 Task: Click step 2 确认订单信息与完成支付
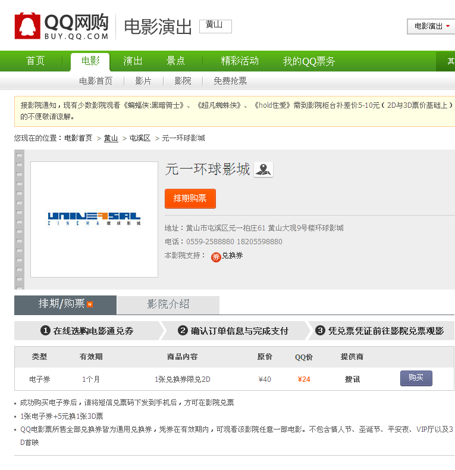[x=233, y=331]
